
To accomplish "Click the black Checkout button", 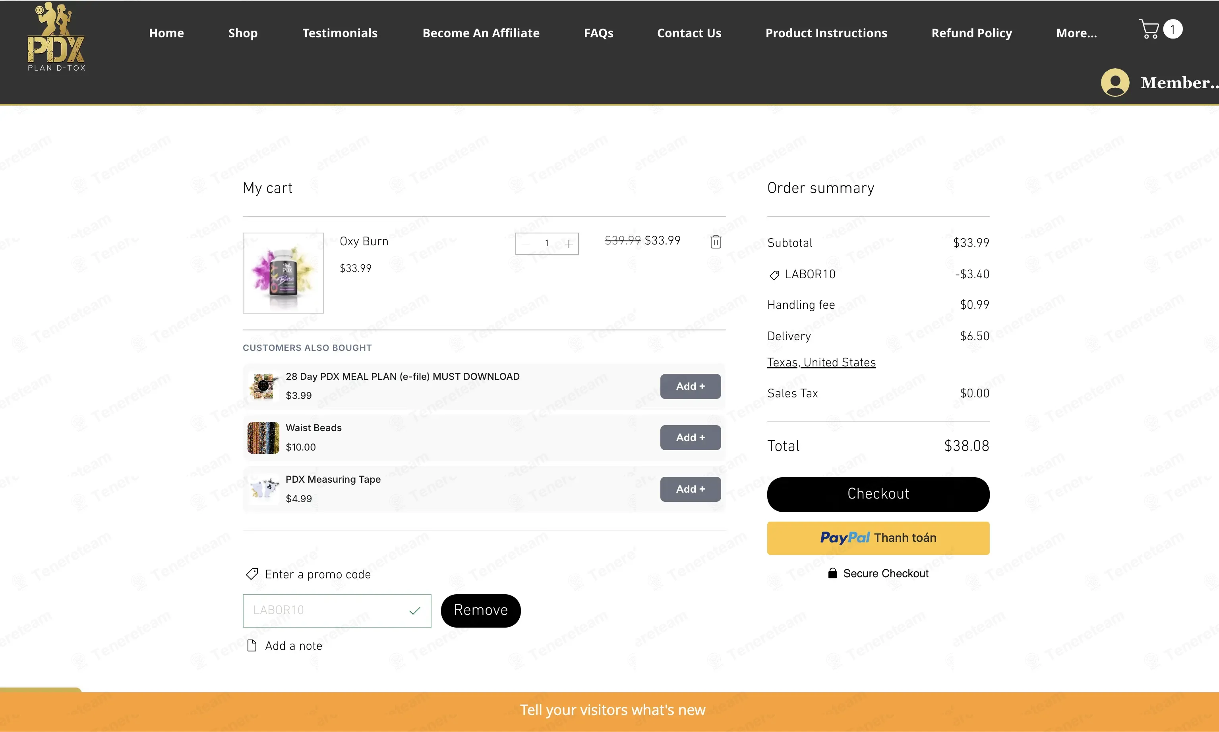I will click(x=878, y=494).
